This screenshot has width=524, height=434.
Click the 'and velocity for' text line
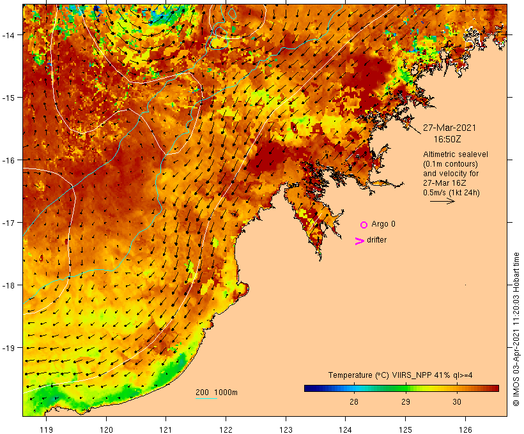click(x=451, y=174)
